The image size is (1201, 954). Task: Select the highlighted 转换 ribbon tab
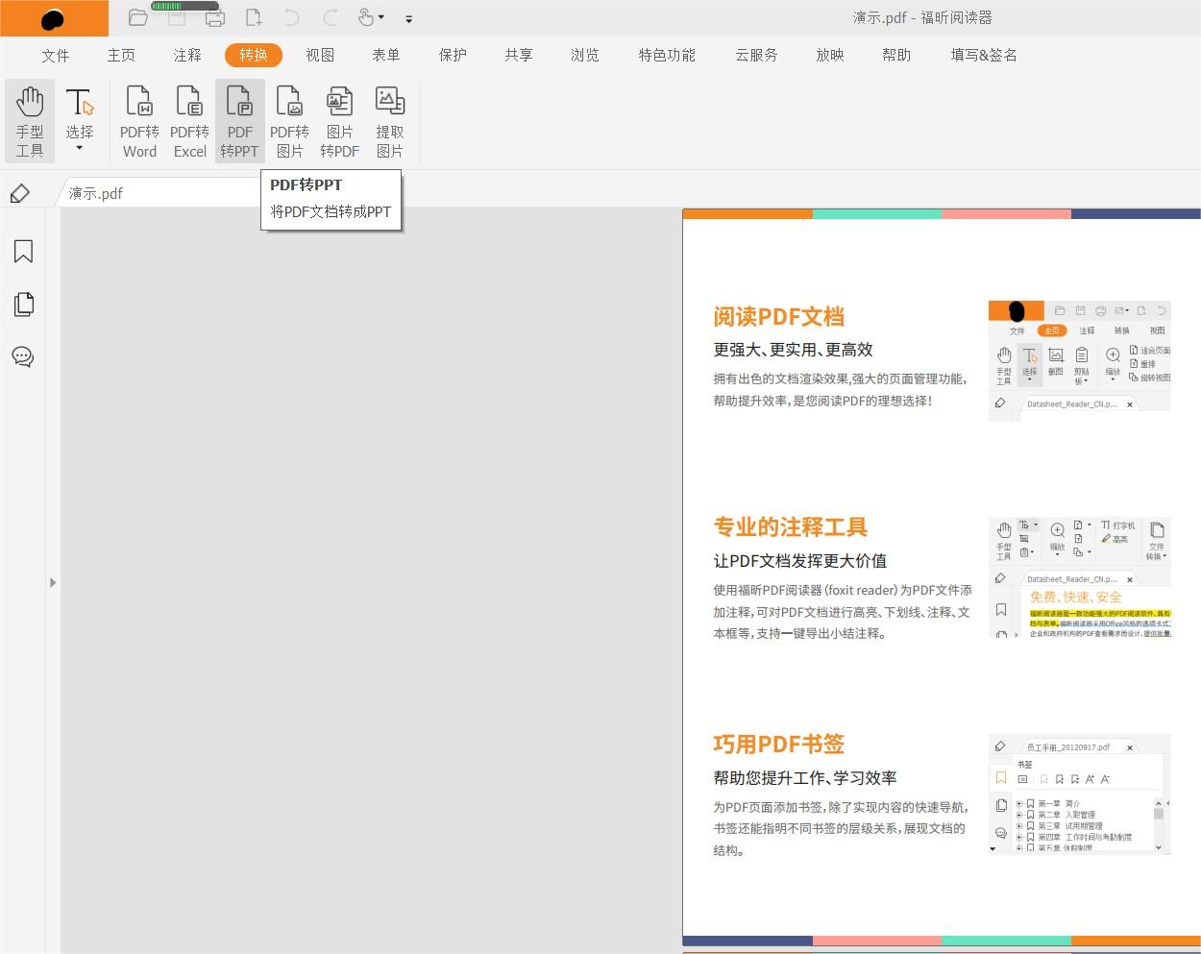(x=254, y=55)
